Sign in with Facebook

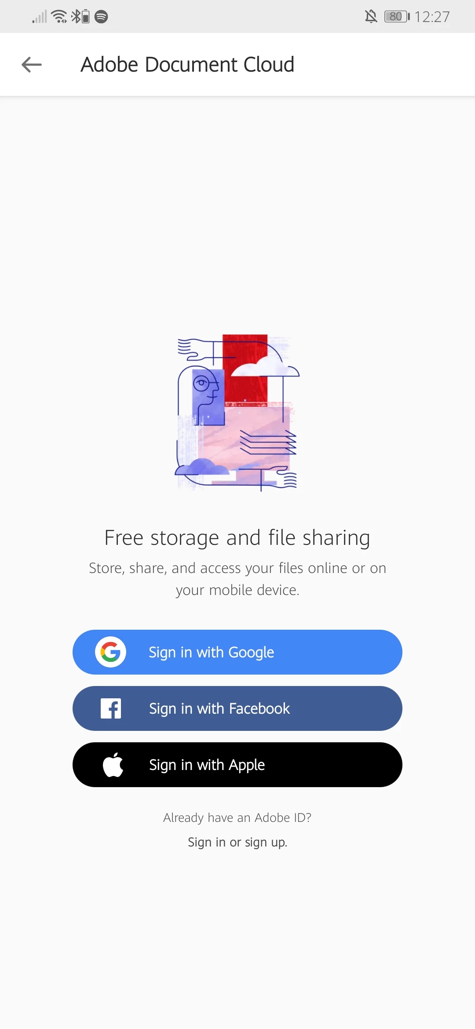click(x=237, y=708)
